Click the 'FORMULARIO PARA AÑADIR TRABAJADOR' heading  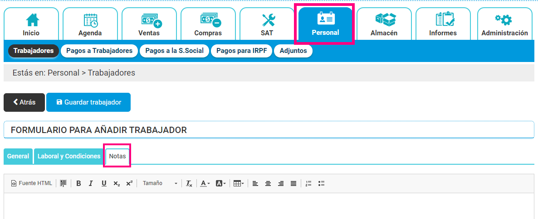click(x=99, y=130)
